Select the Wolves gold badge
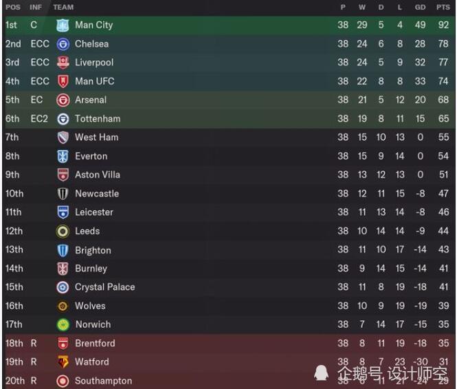The image size is (457, 389). [x=63, y=306]
